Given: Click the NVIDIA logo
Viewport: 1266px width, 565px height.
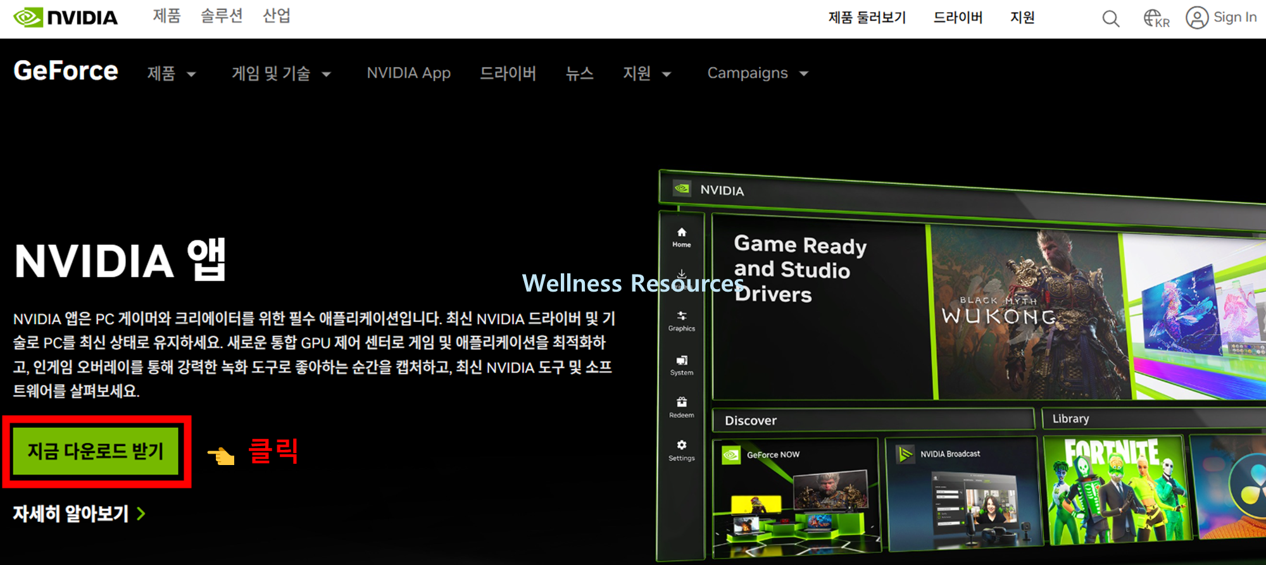Looking at the screenshot, I should [65, 17].
